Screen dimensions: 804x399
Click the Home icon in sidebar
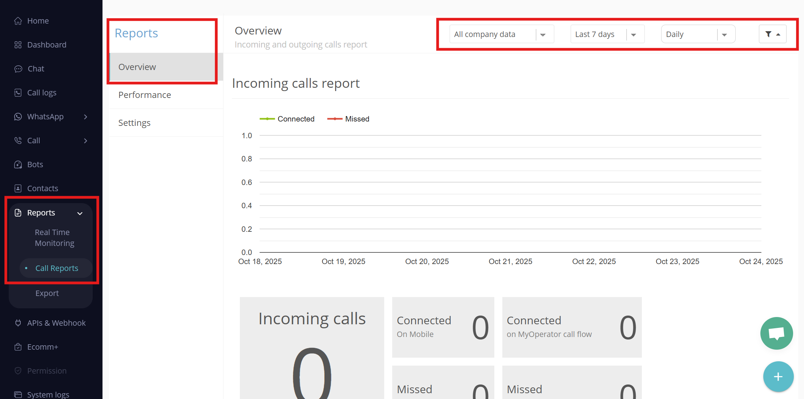[x=18, y=21]
